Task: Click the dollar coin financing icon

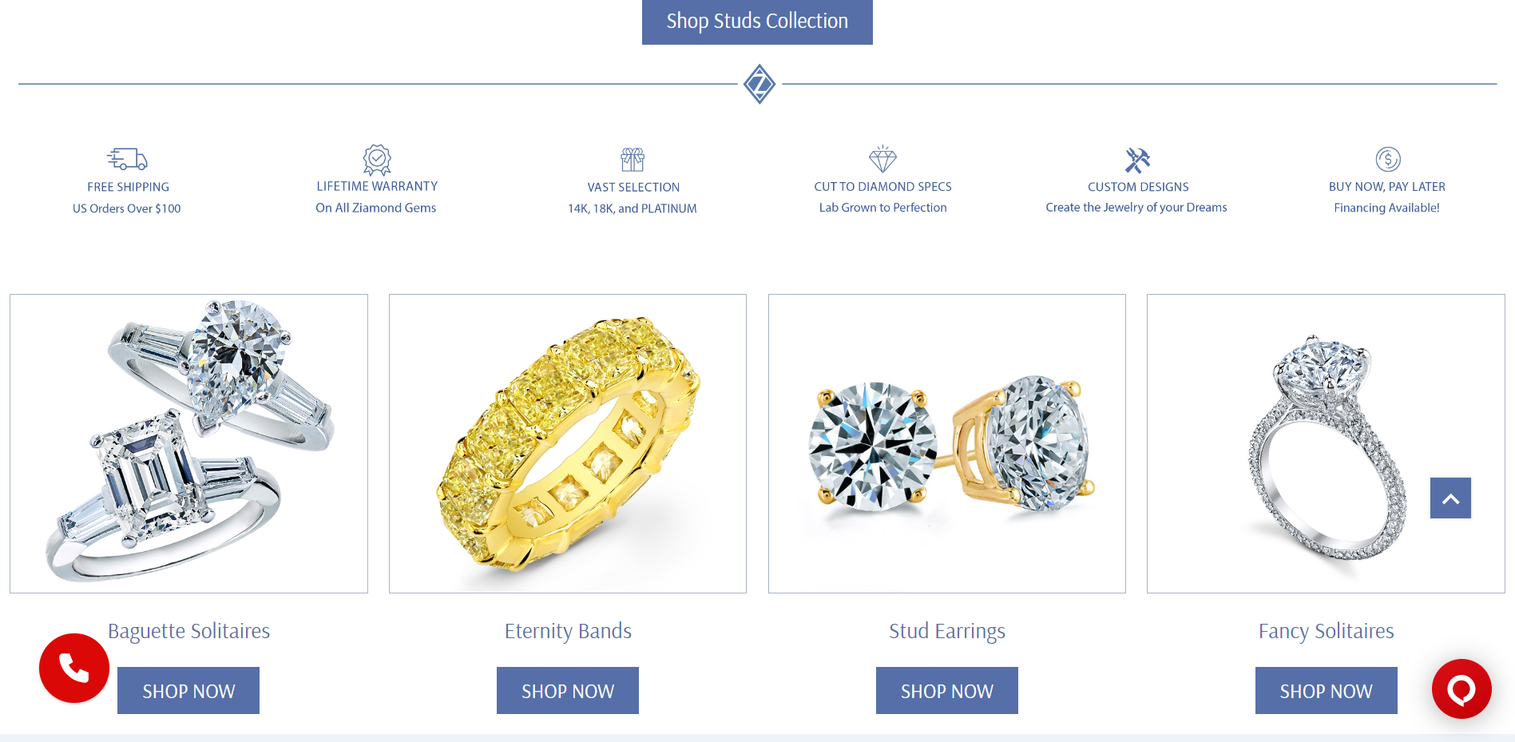Action: click(x=1388, y=159)
